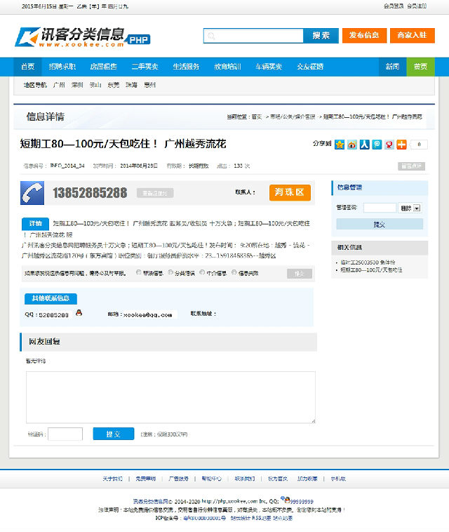Click the blue 详情 tab label
Viewport: 449px width, 532px height.
pos(35,224)
